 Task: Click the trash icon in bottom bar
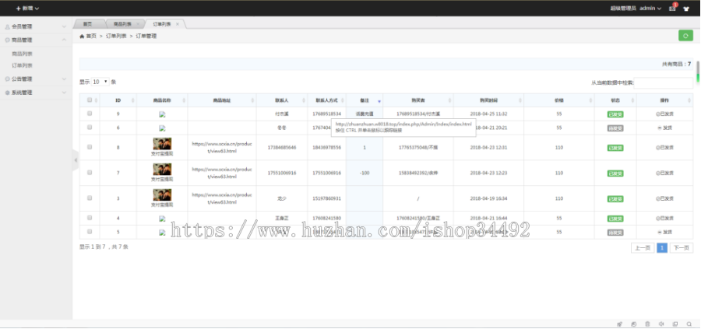(646, 324)
